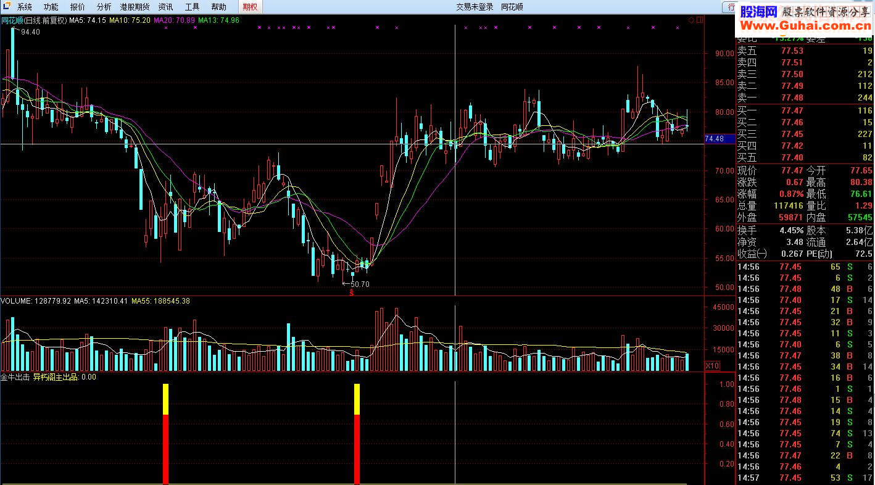Open the 系统 menu
Viewport: 875px width, 485px height.
(25, 7)
